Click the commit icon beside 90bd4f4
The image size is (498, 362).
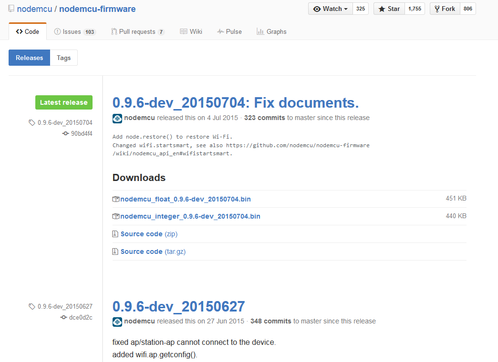[x=65, y=133]
